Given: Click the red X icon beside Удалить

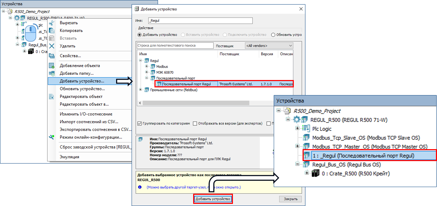Looking at the screenshot, I should [52, 46].
